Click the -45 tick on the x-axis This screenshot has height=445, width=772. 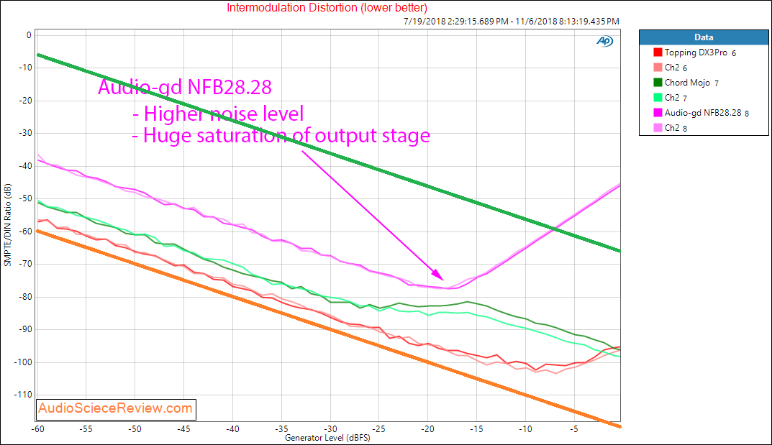pyautogui.click(x=183, y=428)
